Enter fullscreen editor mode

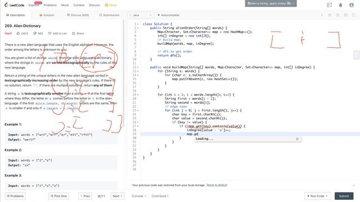(354, 15)
